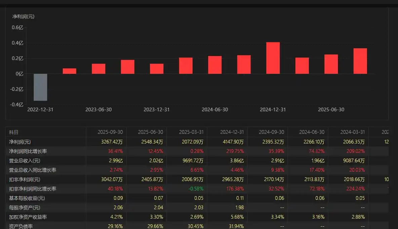Click the 净利润(元) chart title above the bars
Screen dimensions: 398x229
(23, 16)
